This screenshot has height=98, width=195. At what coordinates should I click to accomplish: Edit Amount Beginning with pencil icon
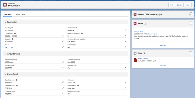(63, 62)
